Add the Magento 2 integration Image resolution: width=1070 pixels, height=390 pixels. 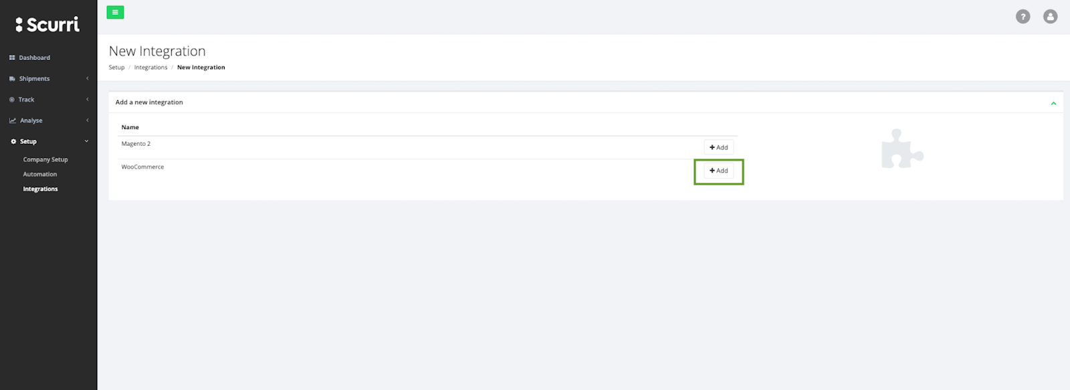[x=718, y=147]
